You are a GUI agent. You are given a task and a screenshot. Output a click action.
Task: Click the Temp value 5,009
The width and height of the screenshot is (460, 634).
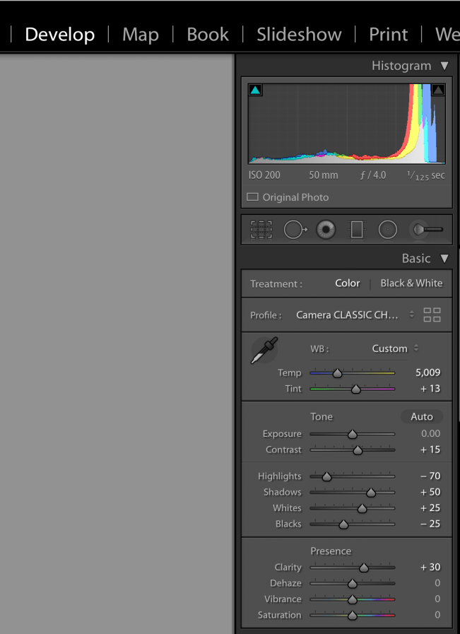[427, 372]
